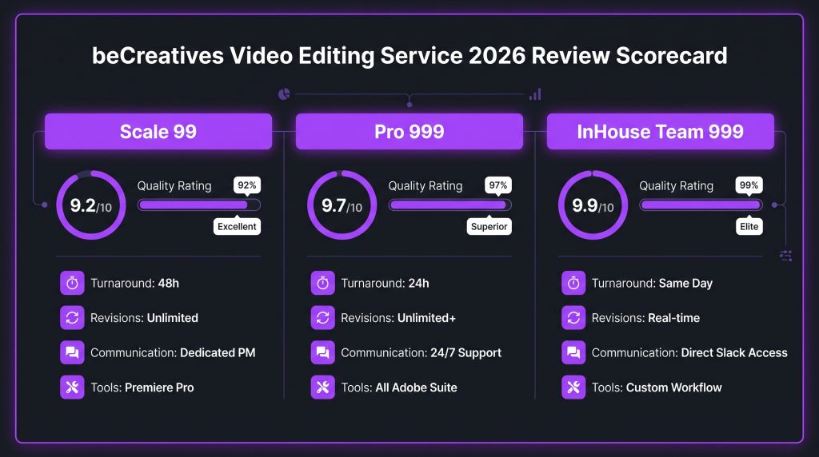Viewport: 819px width, 457px height.
Task: Click the 99% percentage label
Action: (749, 185)
